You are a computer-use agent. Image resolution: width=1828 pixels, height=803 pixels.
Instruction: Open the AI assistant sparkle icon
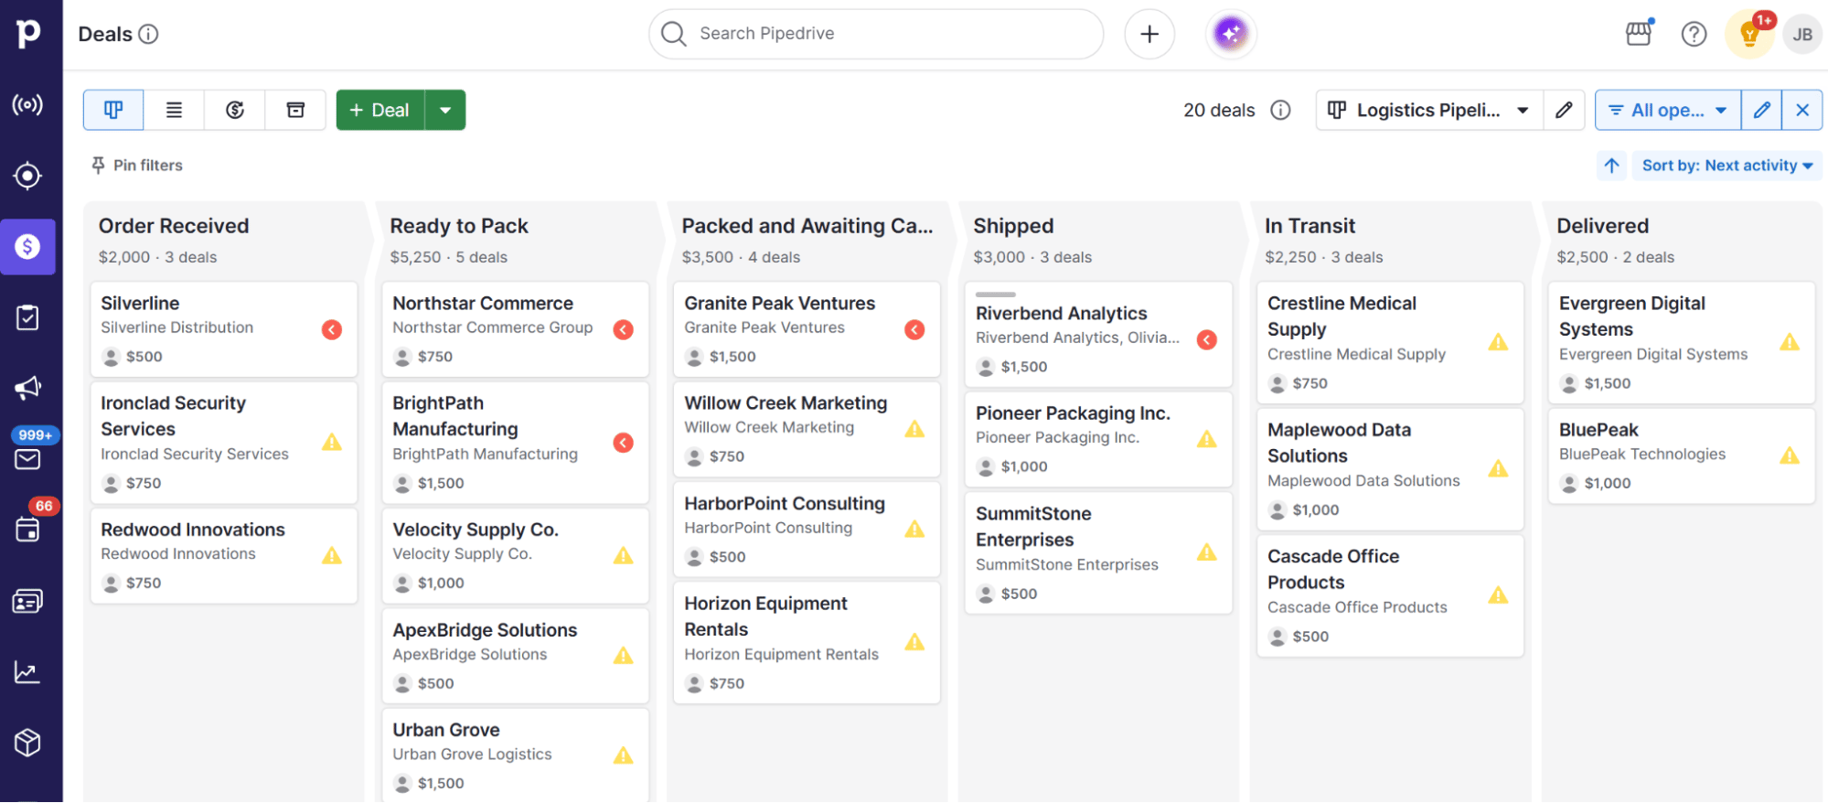pyautogui.click(x=1231, y=34)
